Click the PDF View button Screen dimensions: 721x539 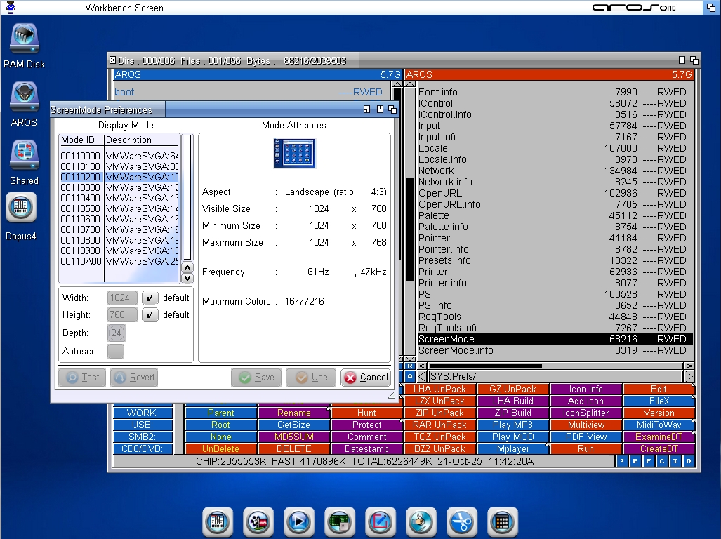tap(586, 437)
